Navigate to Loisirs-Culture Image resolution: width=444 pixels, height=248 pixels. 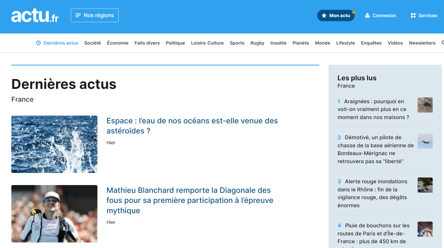207,43
